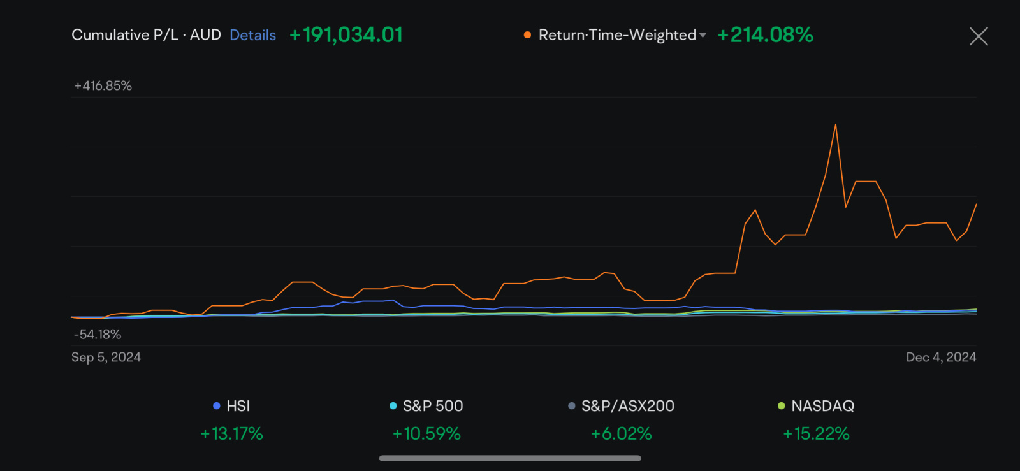This screenshot has height=471, width=1020.
Task: Click the HSI +13.17% return figure
Action: point(231,434)
